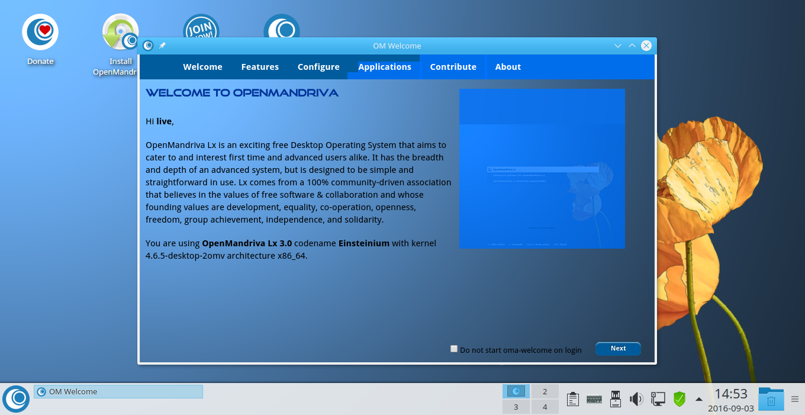Click the bold Einsteinium codename
The image size is (805, 415).
[x=364, y=243]
